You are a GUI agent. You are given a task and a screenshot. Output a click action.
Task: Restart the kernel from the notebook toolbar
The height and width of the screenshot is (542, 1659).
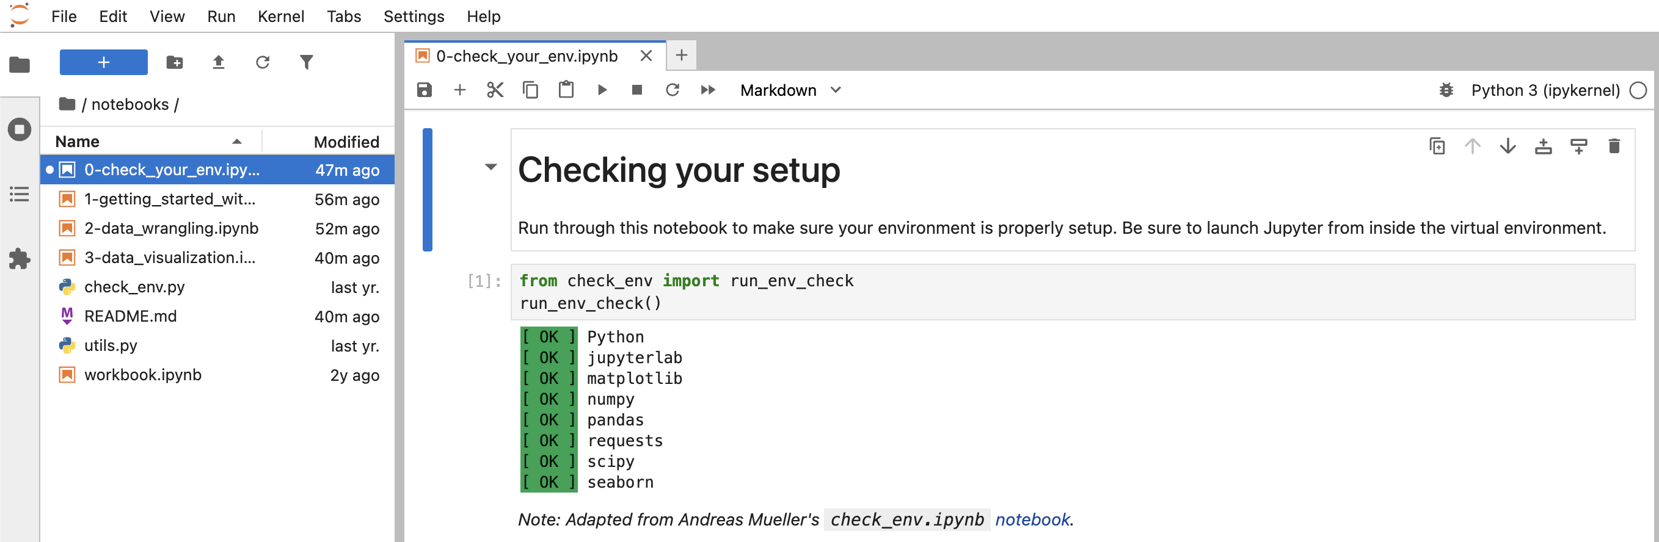(x=673, y=90)
